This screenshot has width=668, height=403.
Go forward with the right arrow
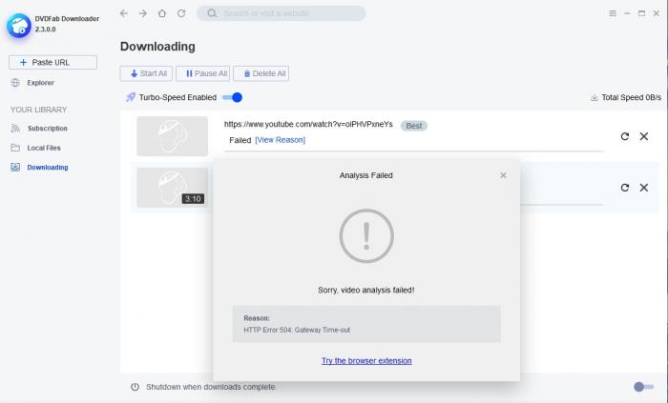click(143, 13)
